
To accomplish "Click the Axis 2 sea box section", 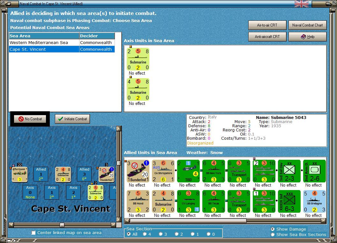I will pyautogui.click(x=73, y=192).
